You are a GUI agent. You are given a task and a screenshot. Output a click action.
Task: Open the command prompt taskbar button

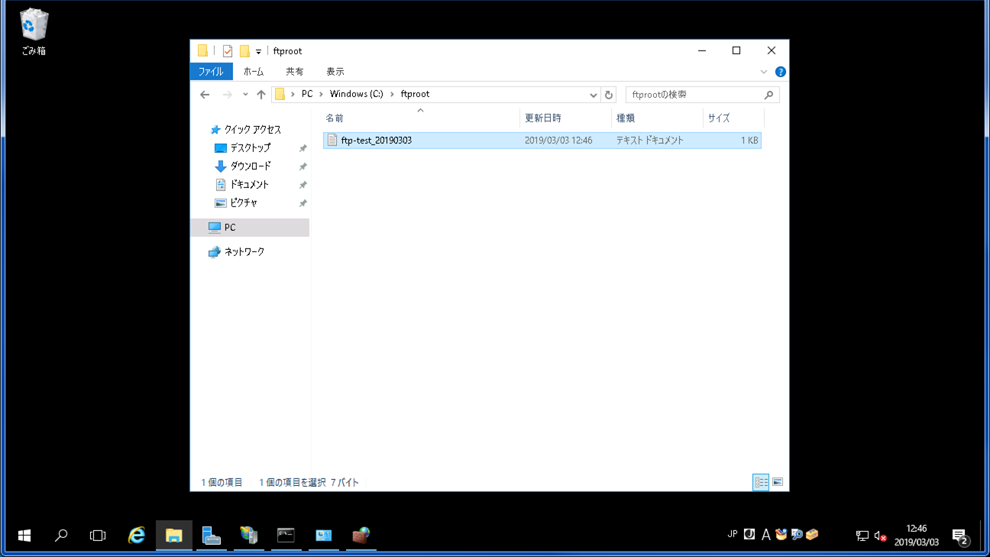pos(286,536)
